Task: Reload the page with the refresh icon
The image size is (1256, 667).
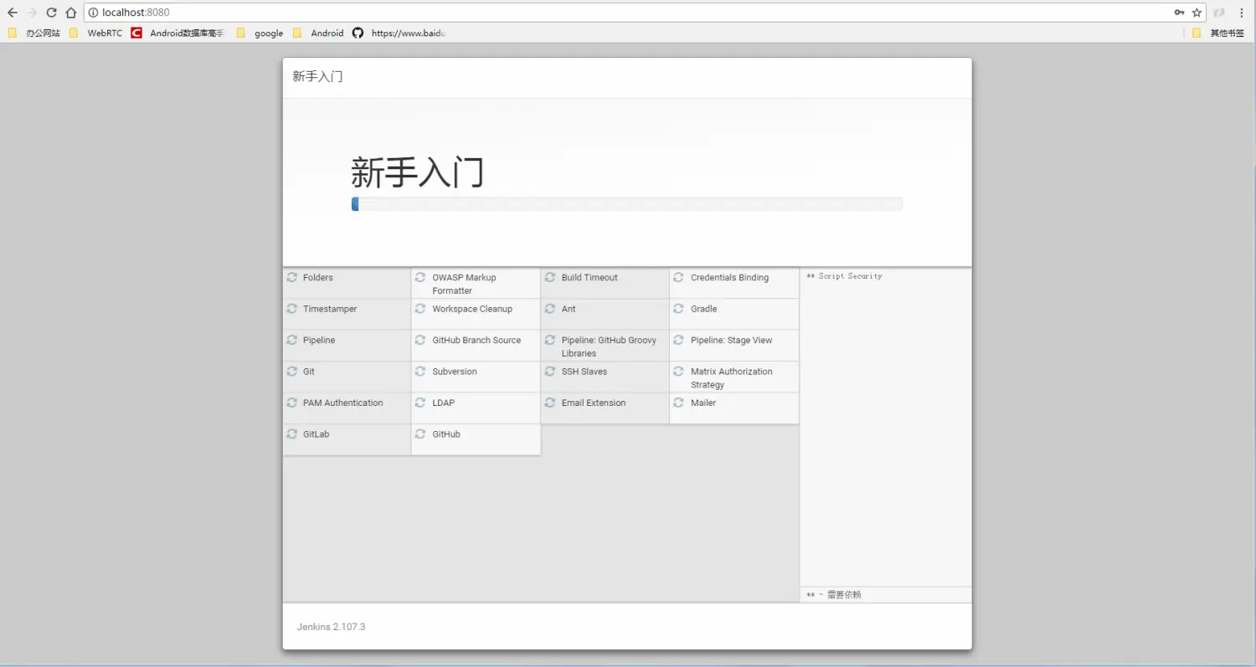Action: tap(52, 13)
